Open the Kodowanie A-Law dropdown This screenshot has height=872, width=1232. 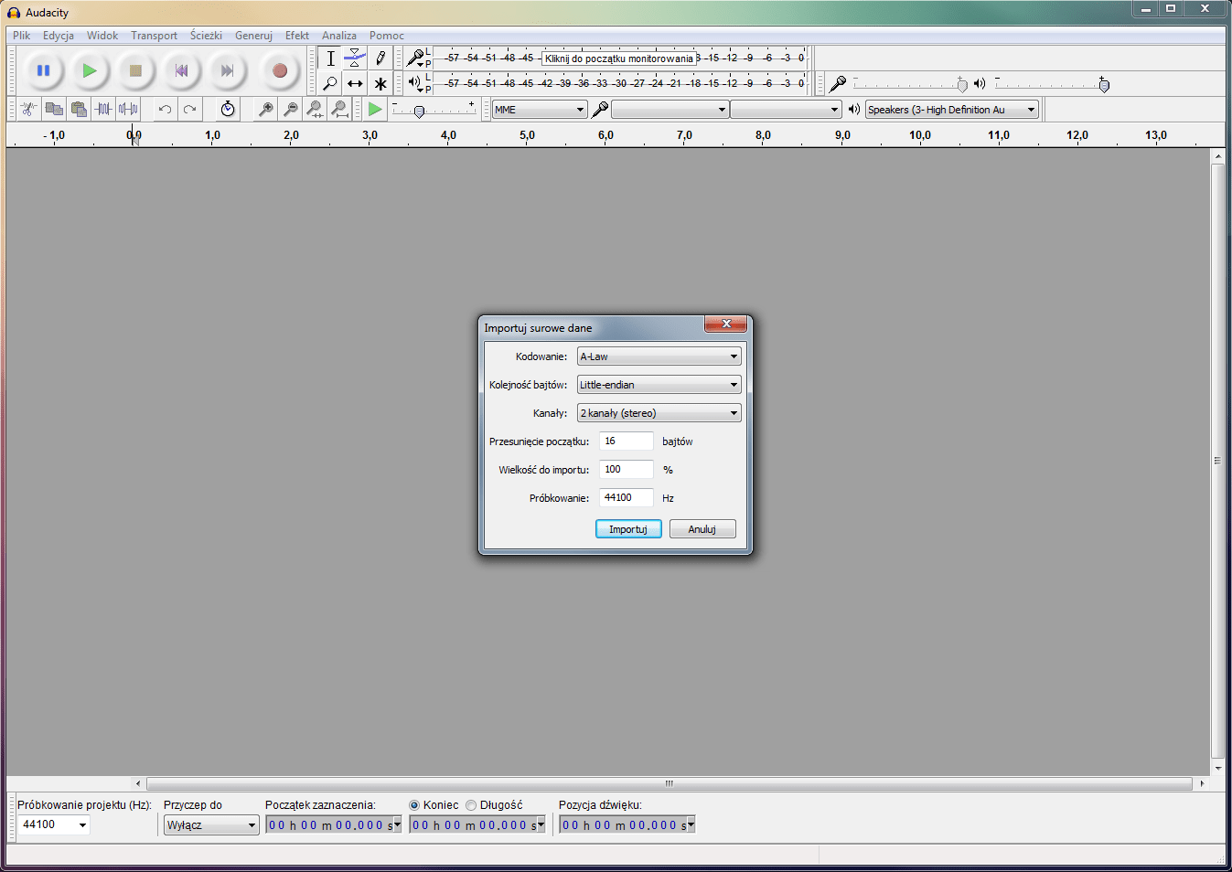click(659, 356)
